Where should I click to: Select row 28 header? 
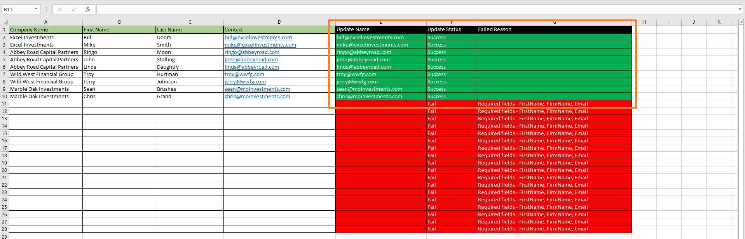4,229
